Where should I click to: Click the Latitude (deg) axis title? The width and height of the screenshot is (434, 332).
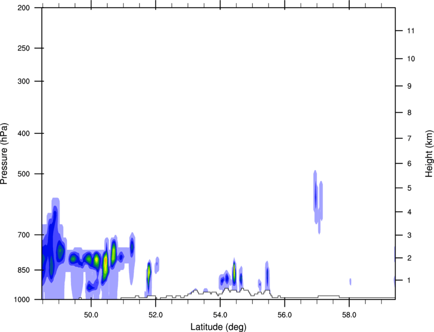219,327
